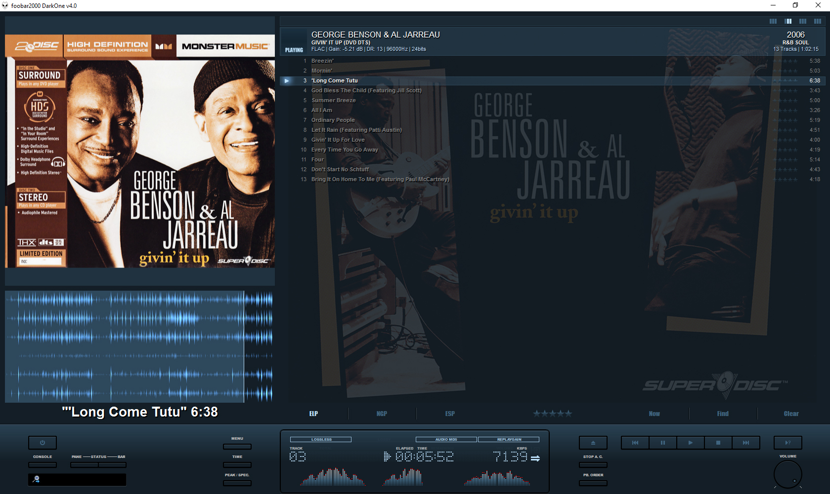This screenshot has width=830, height=494.
Task: Select track 5 Summer Breeze
Action: [553, 100]
